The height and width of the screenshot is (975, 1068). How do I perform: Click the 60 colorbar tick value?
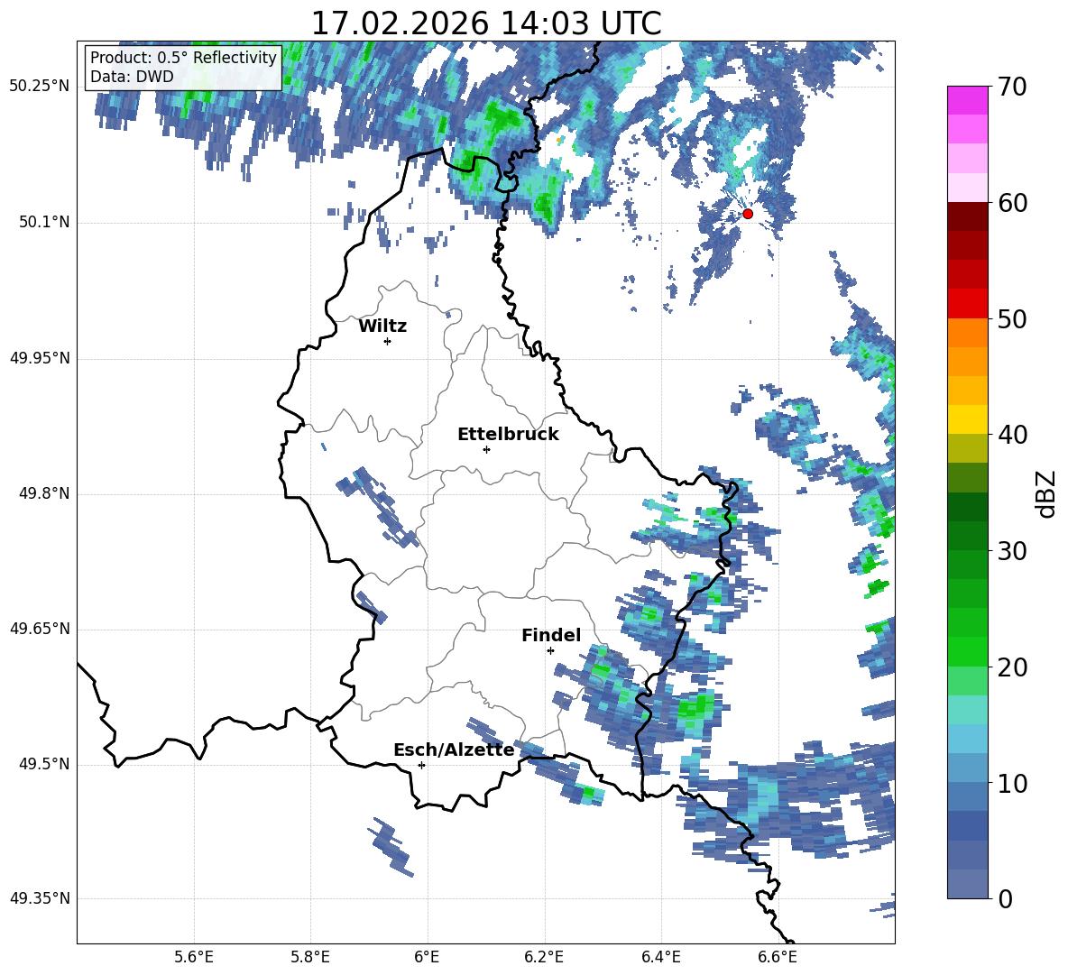pyautogui.click(x=1012, y=203)
